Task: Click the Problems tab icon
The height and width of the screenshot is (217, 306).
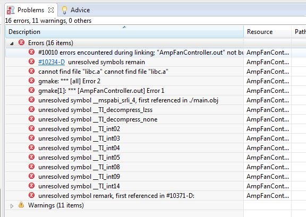Action: click(x=11, y=10)
